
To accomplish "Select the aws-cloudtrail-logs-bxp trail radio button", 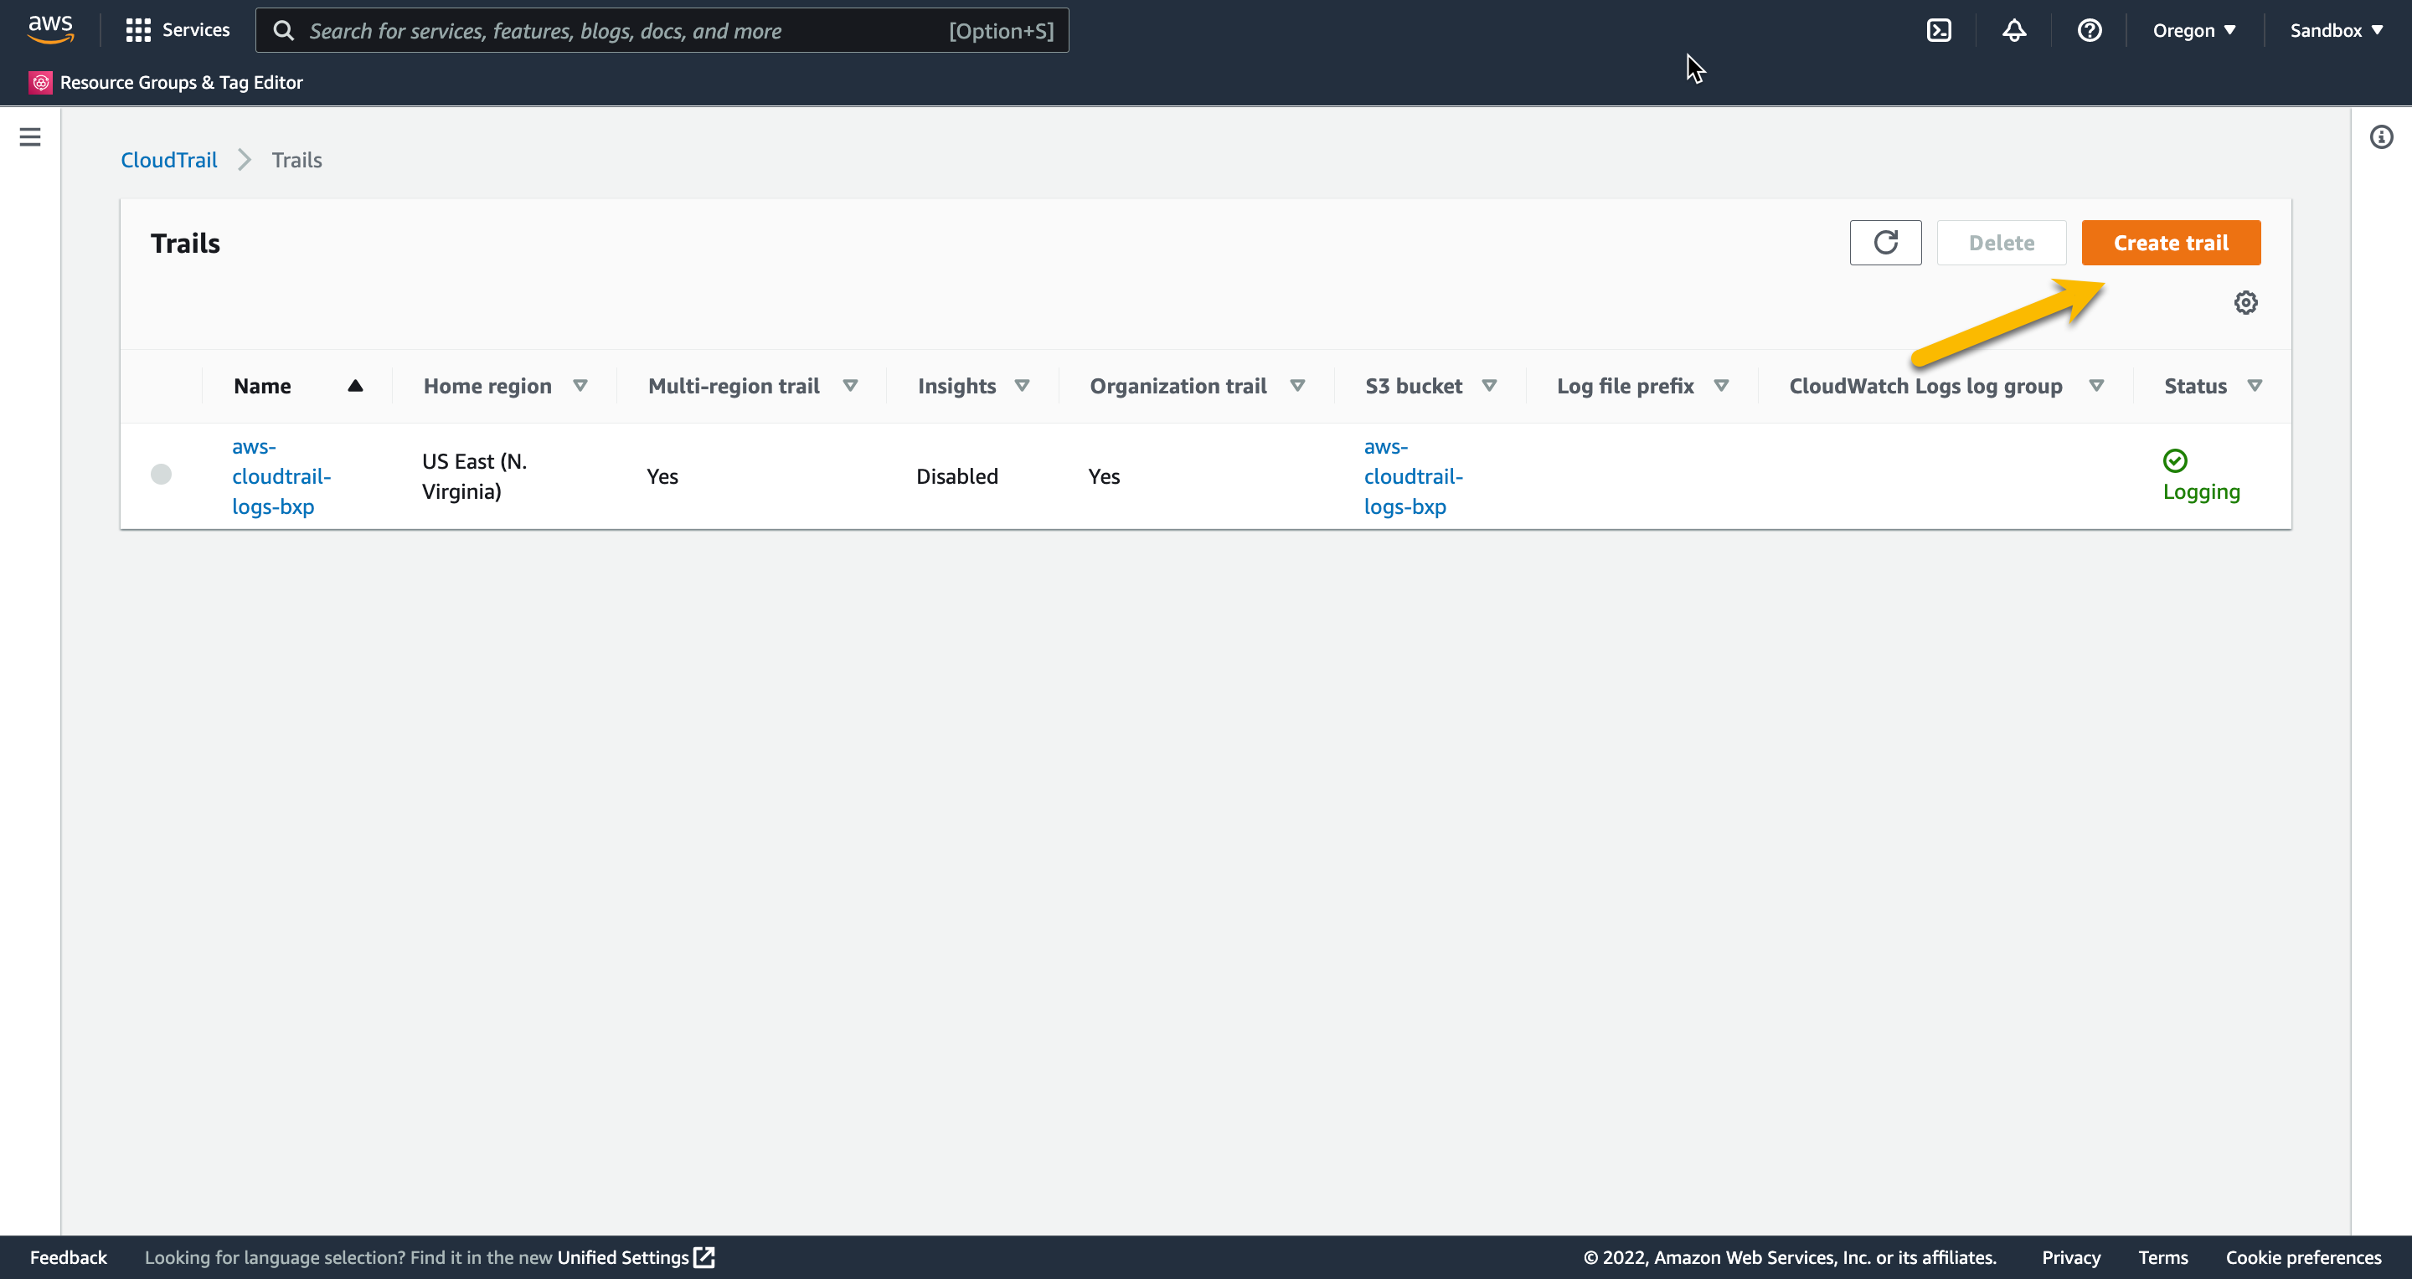I will [161, 475].
